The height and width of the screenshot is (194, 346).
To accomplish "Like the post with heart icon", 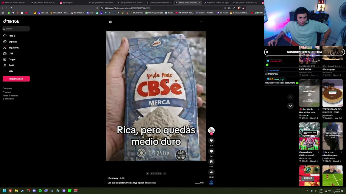I will click(211, 140).
